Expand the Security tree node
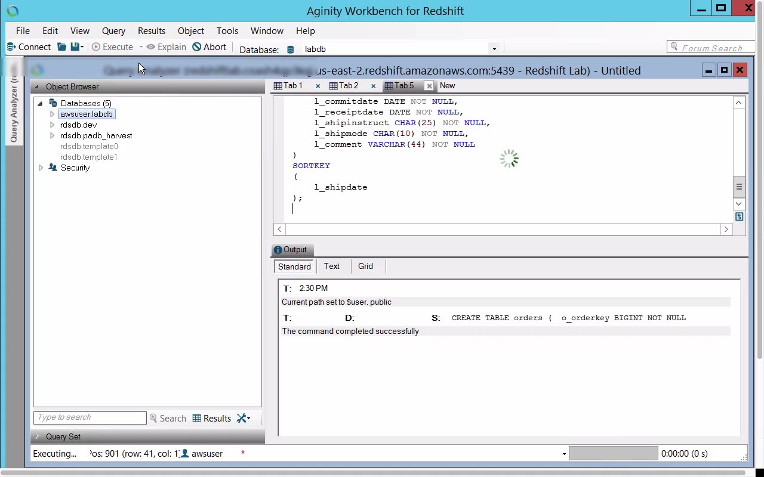Screen dimensions: 764x477 coord(41,168)
